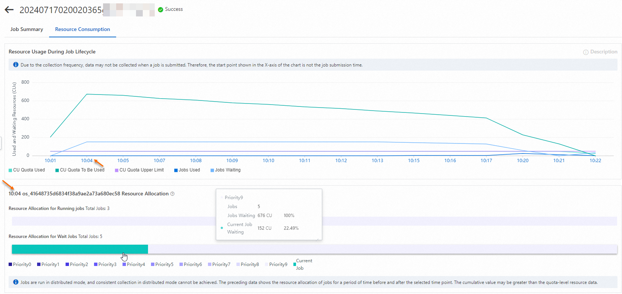Select the 10:04 time point on chart axis
Image resolution: width=622 pixels, height=294 pixels.
pyautogui.click(x=87, y=161)
